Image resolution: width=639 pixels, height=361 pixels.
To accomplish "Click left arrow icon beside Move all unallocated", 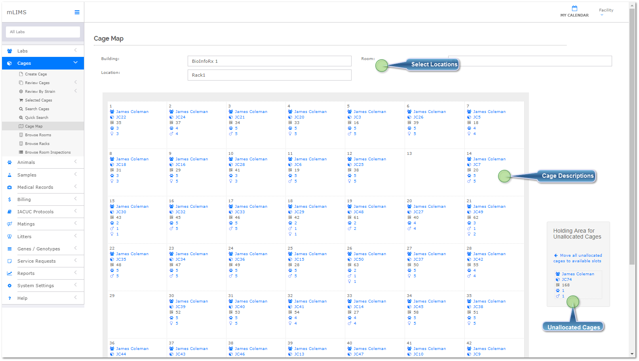I will [x=556, y=256].
